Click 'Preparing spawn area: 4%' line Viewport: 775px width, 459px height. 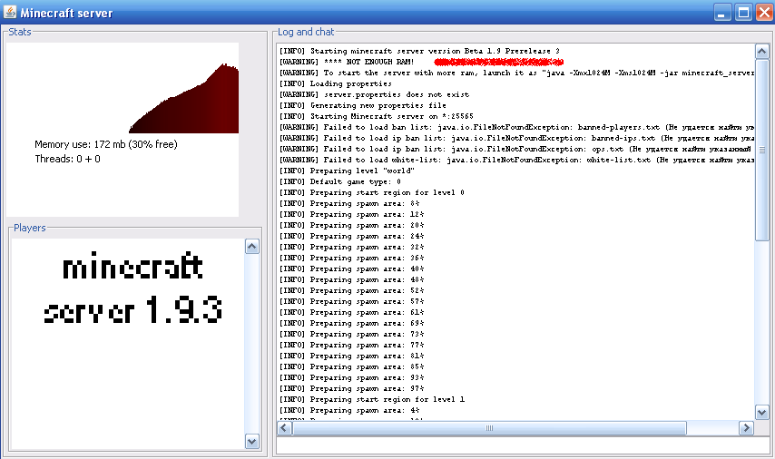[x=349, y=410]
